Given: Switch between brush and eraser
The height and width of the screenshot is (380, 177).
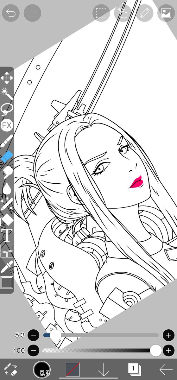Looking at the screenshot, I should (11, 369).
